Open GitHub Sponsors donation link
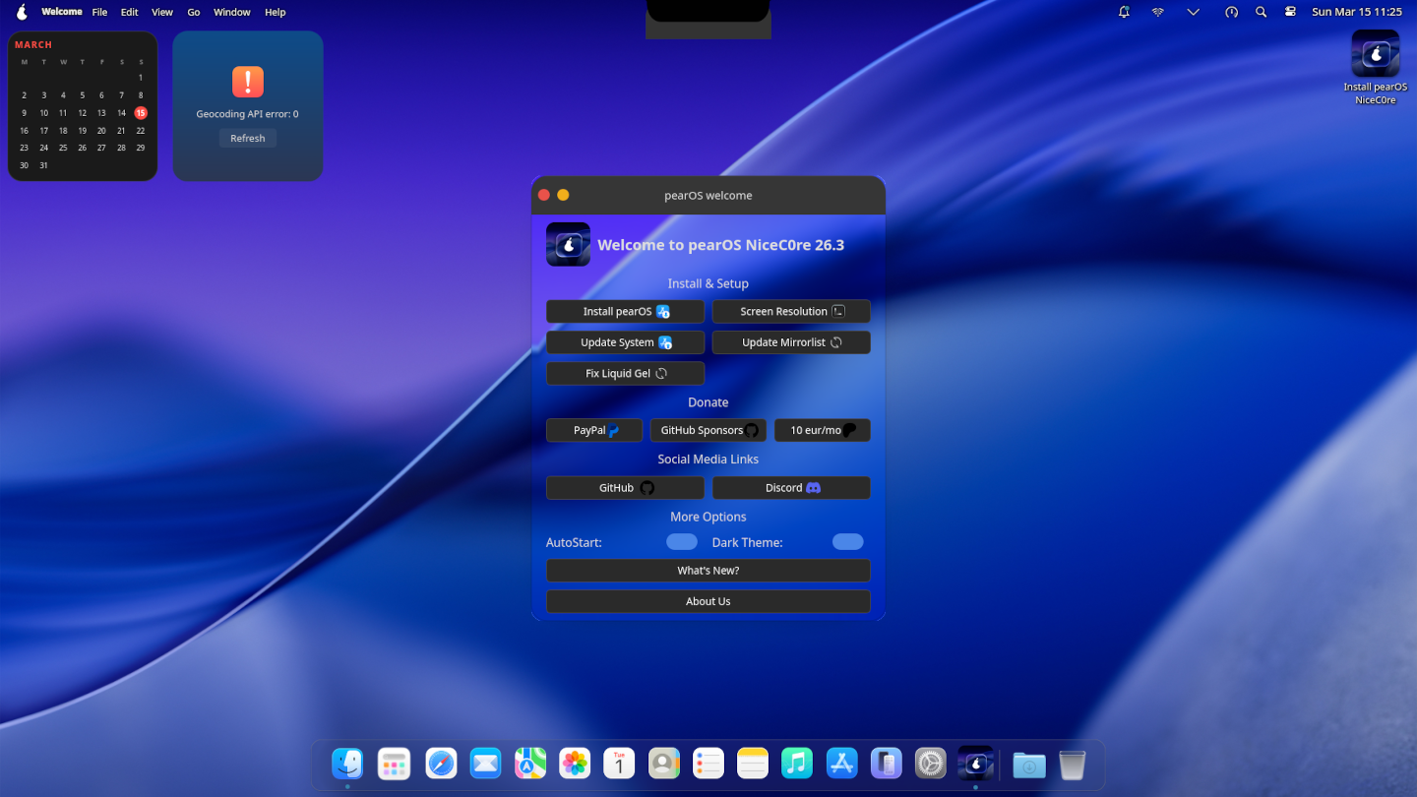Viewport: 1417px width, 797px height. 708,431
